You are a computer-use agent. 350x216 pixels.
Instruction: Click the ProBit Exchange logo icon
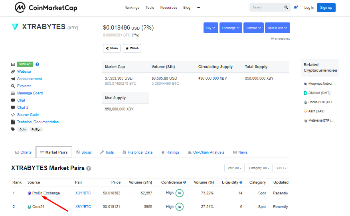[x=29, y=193]
